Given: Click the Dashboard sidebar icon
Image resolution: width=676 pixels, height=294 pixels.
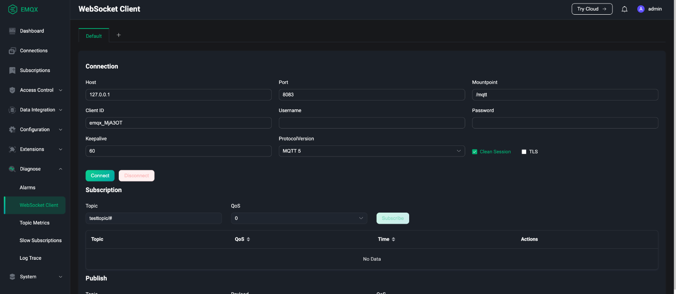Looking at the screenshot, I should point(12,31).
